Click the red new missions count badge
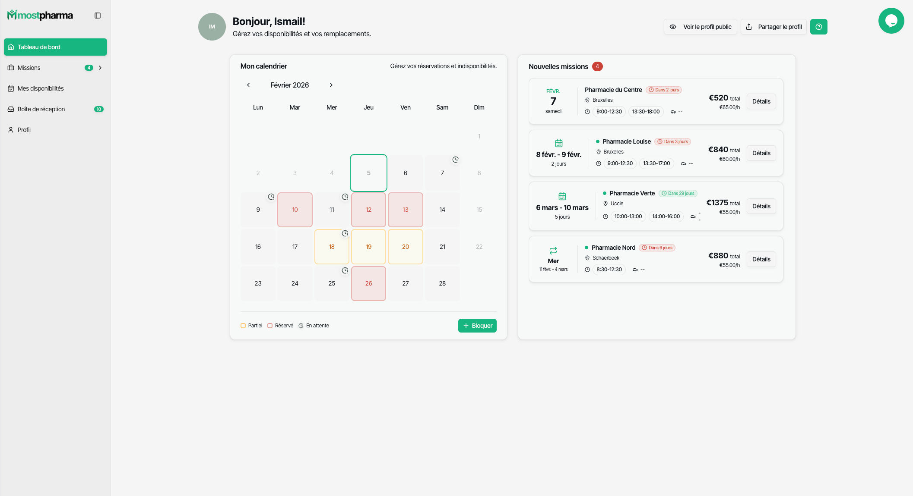Image resolution: width=913 pixels, height=496 pixels. (597, 66)
